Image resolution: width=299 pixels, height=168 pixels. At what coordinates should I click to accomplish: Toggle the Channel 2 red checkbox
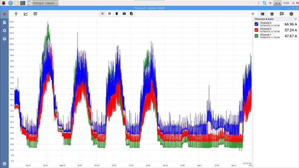click(256, 30)
